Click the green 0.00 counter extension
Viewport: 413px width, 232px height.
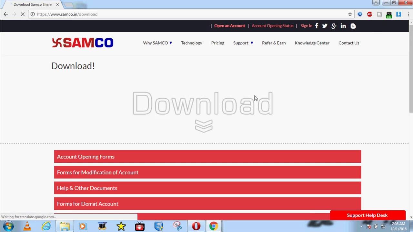click(389, 15)
